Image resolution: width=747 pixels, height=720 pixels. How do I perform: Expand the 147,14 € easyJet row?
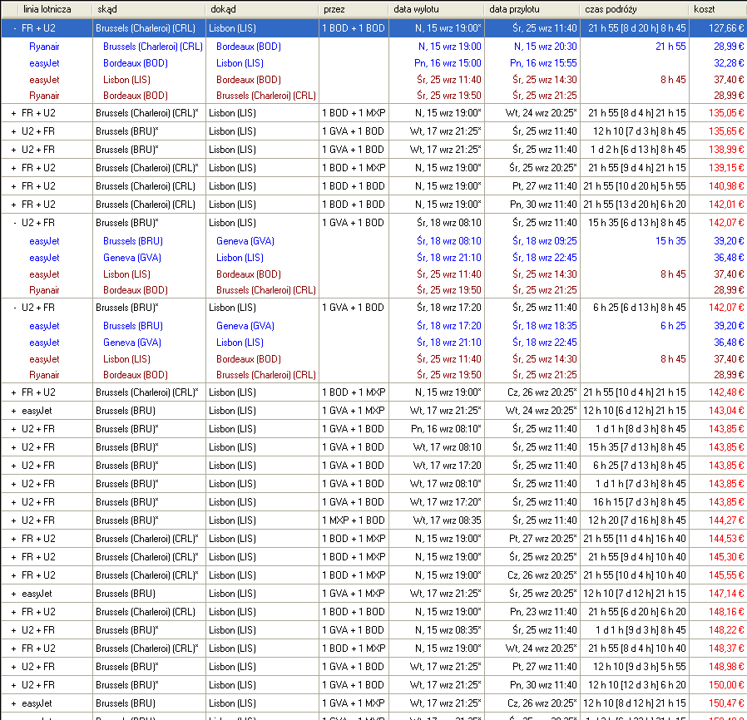click(14, 594)
